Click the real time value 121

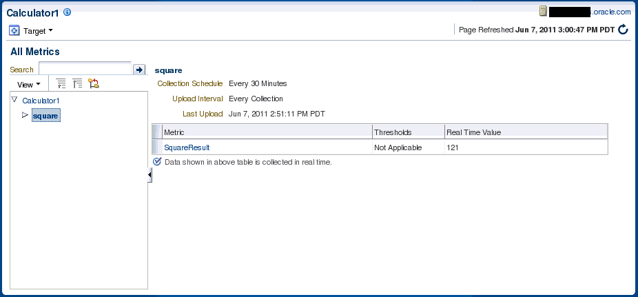pos(452,147)
